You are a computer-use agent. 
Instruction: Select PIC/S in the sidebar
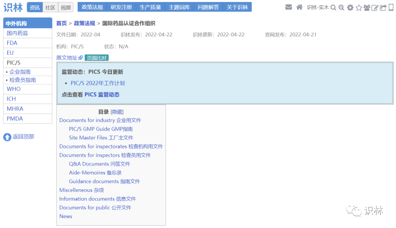[28, 62]
